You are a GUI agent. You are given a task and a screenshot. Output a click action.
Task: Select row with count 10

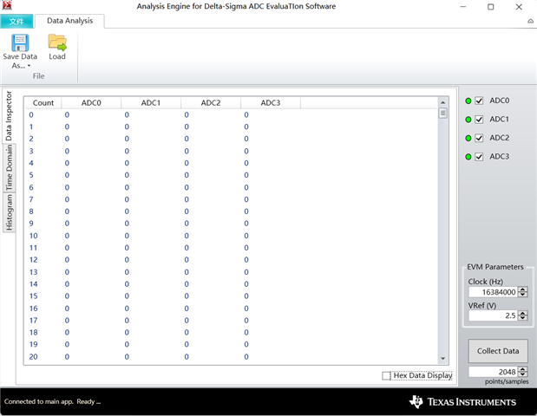tap(231, 236)
